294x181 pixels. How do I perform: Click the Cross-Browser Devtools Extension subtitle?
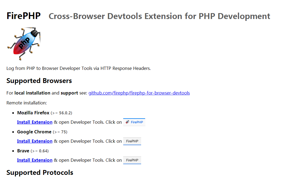pyautogui.click(x=159, y=16)
